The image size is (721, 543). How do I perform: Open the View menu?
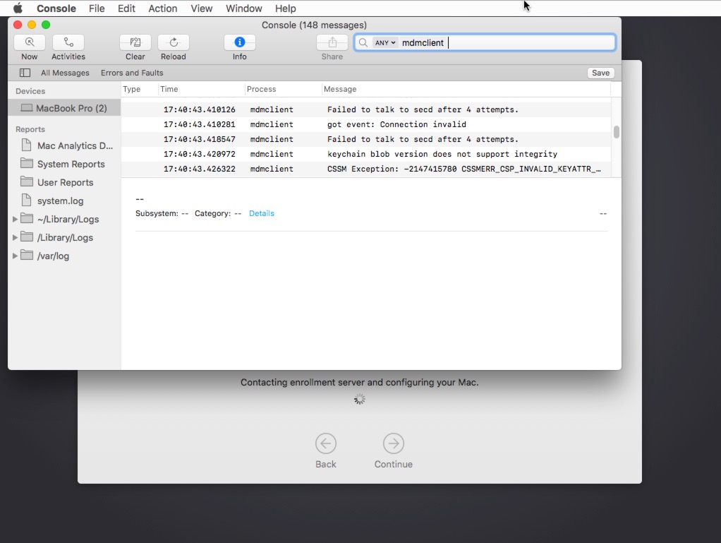tap(201, 8)
